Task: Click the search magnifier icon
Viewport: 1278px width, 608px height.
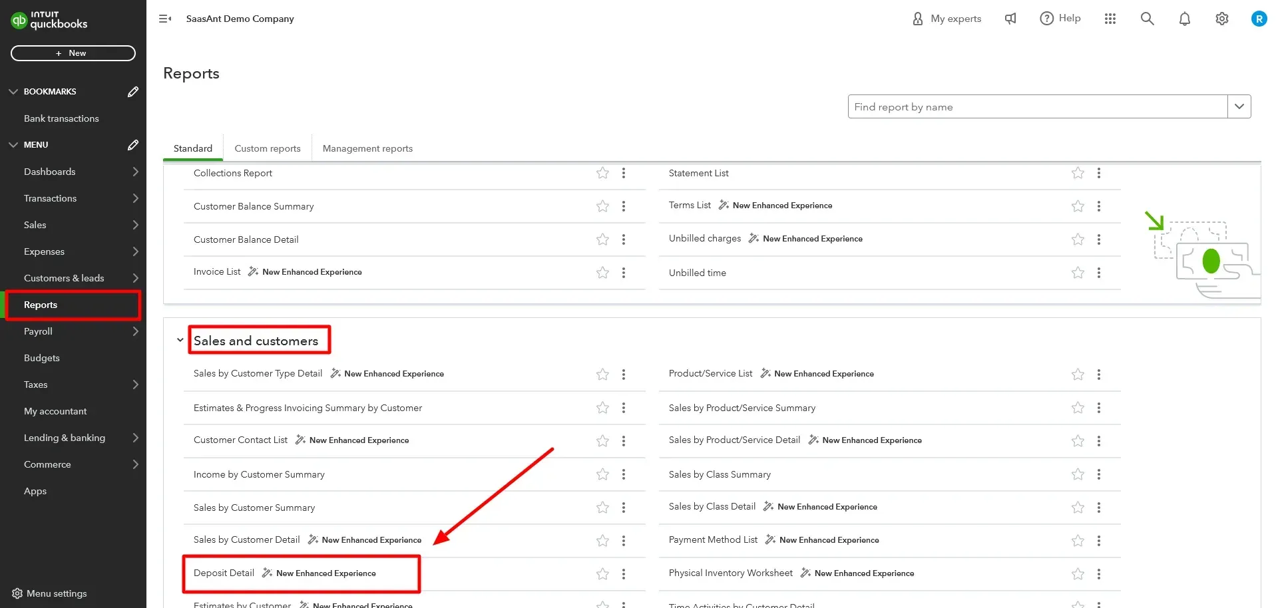Action: [x=1148, y=19]
